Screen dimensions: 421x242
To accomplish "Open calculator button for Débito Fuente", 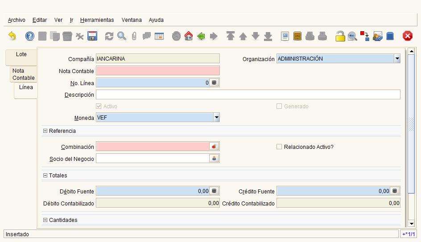I will pyautogui.click(x=214, y=191).
